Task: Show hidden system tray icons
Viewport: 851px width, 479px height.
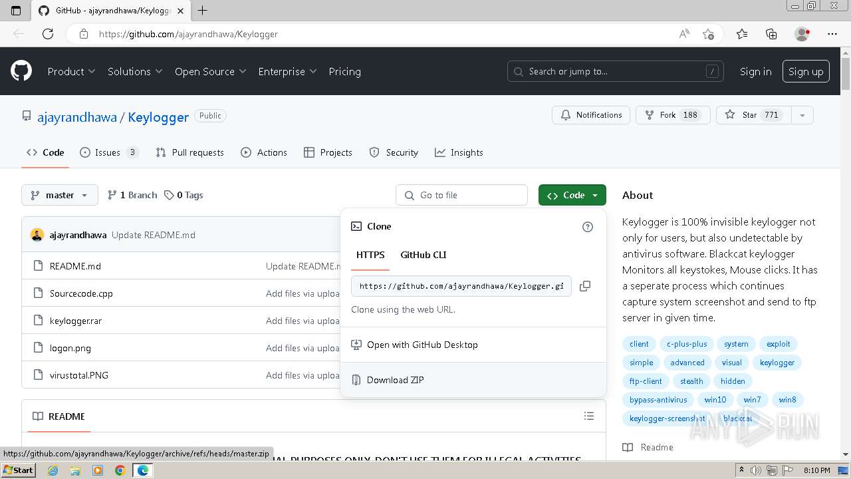Action: point(742,470)
